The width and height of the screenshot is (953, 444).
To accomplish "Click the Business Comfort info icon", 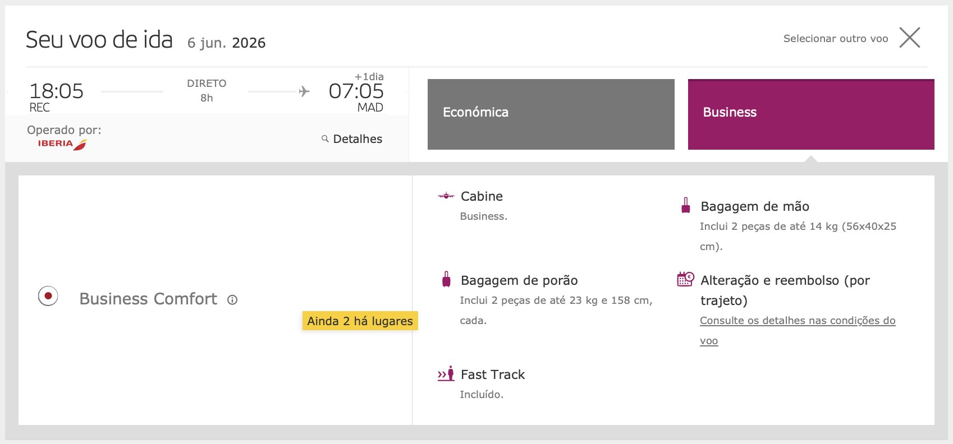I will pyautogui.click(x=232, y=300).
